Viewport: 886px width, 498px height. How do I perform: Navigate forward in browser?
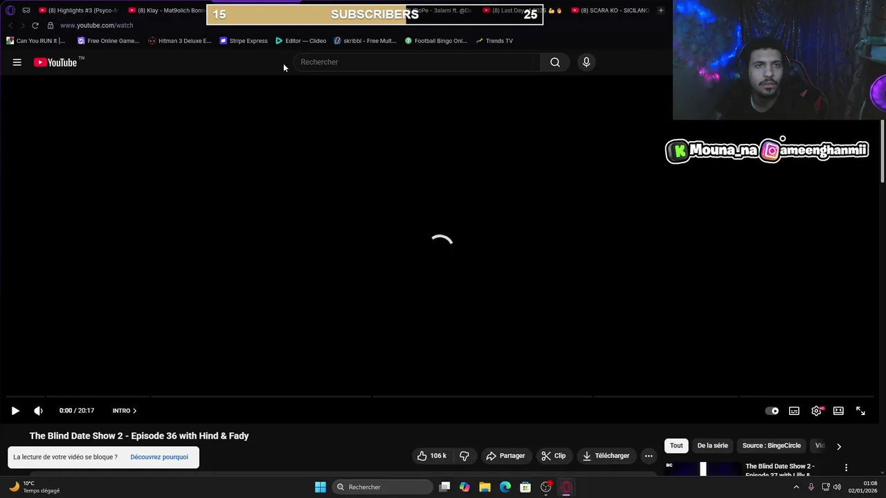tap(22, 26)
